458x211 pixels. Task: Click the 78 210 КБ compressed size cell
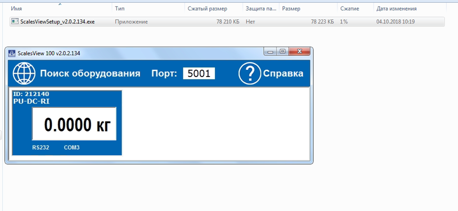pyautogui.click(x=228, y=22)
